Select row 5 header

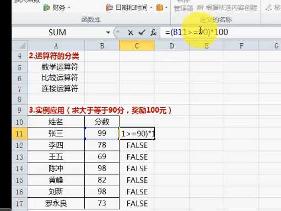tap(19, 67)
